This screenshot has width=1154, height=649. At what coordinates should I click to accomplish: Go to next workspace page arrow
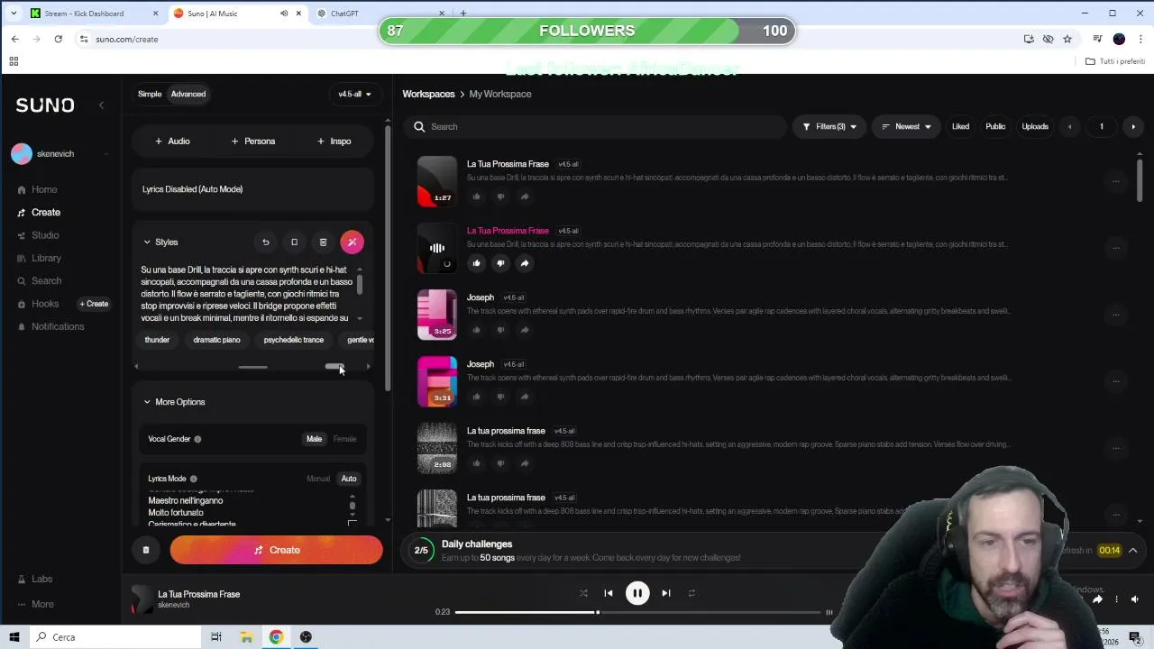[1133, 127]
